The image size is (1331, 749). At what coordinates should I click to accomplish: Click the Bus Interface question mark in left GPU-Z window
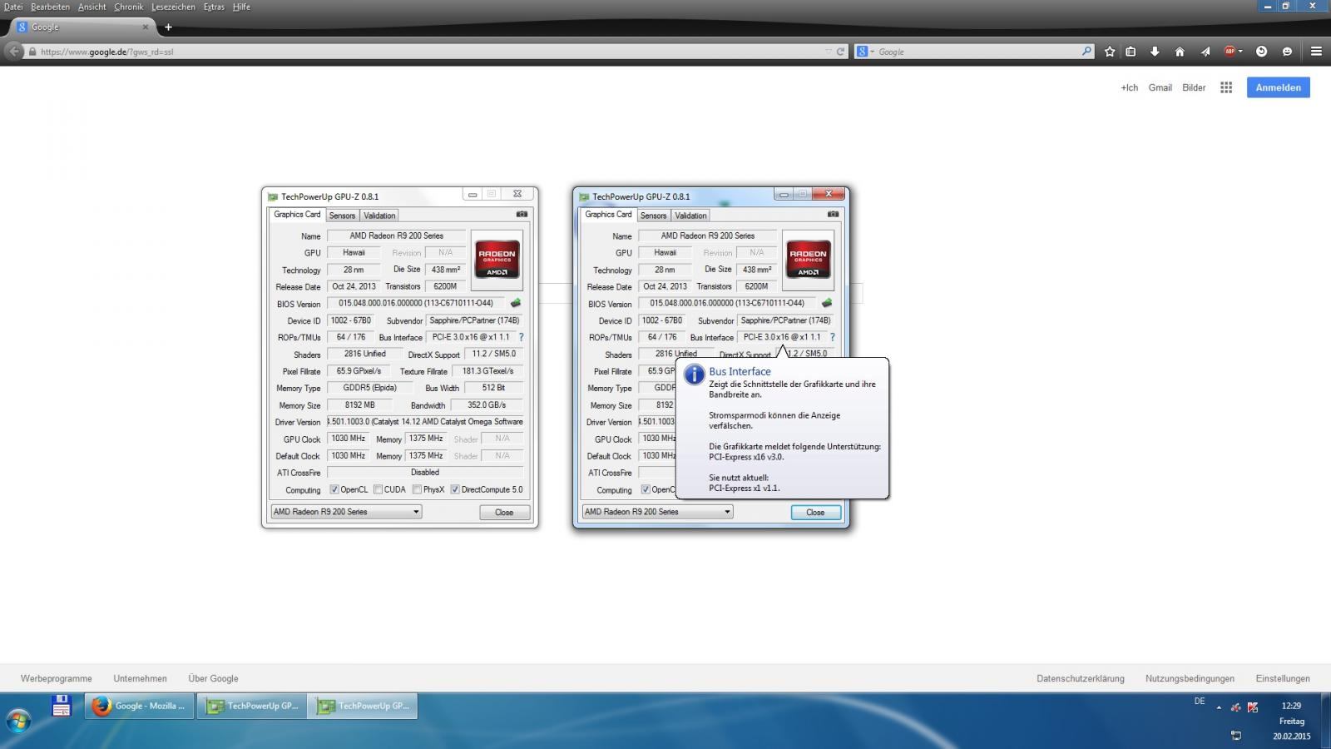522,337
